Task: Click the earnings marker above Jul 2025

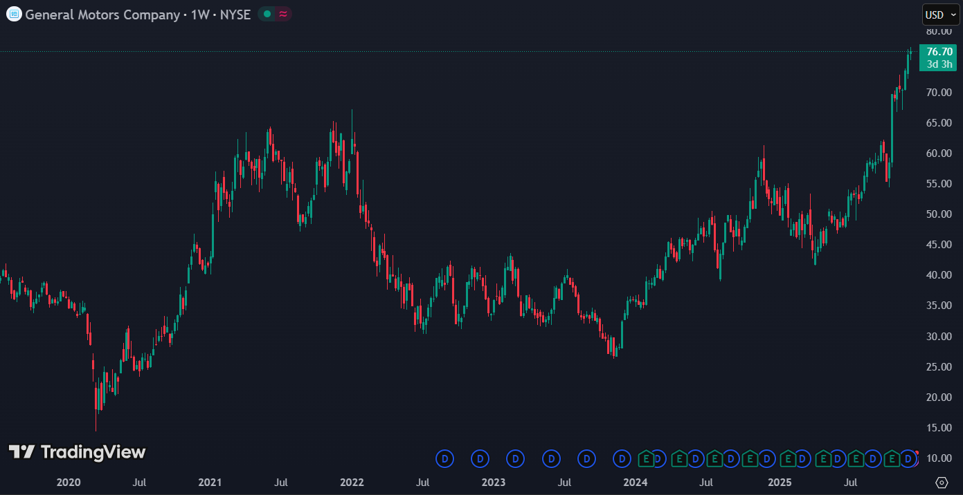Action: pos(856,458)
